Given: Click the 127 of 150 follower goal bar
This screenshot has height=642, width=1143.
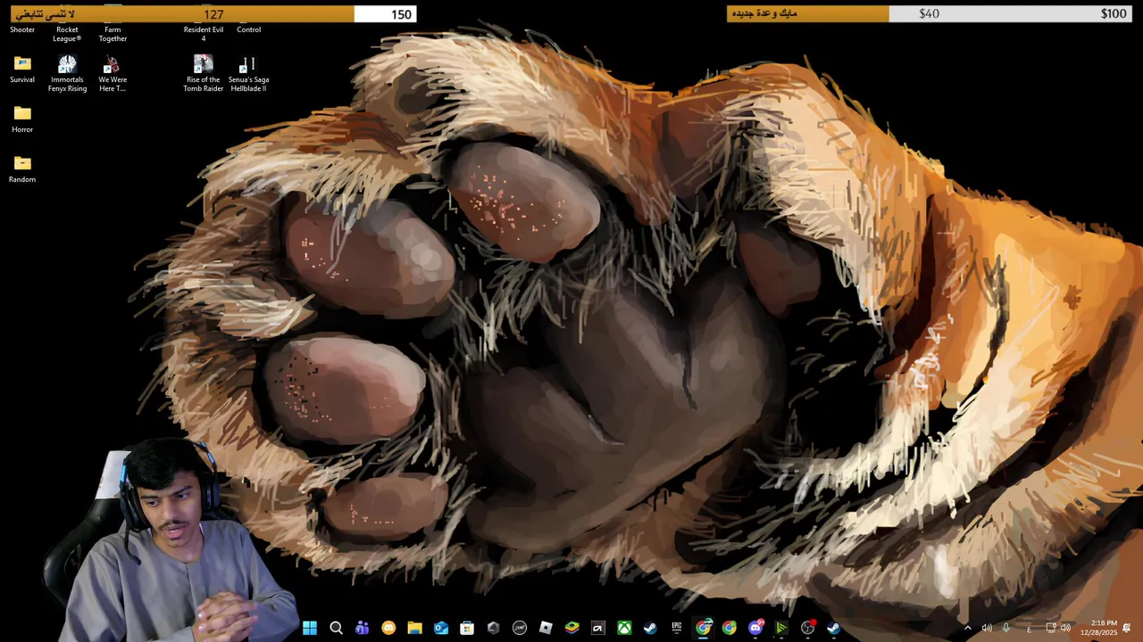Looking at the screenshot, I should [213, 14].
